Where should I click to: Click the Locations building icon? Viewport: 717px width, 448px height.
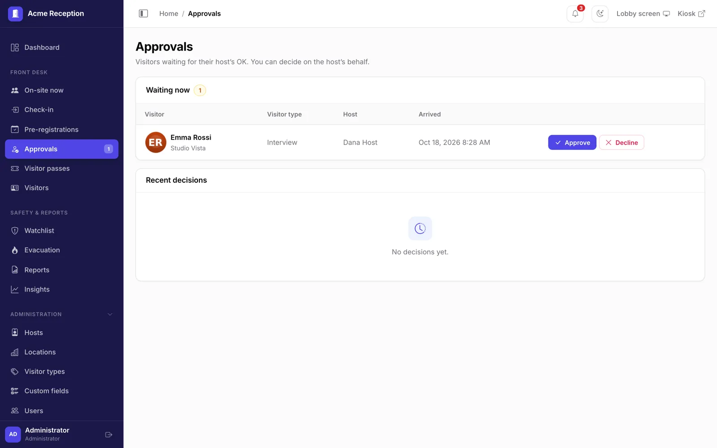point(15,352)
